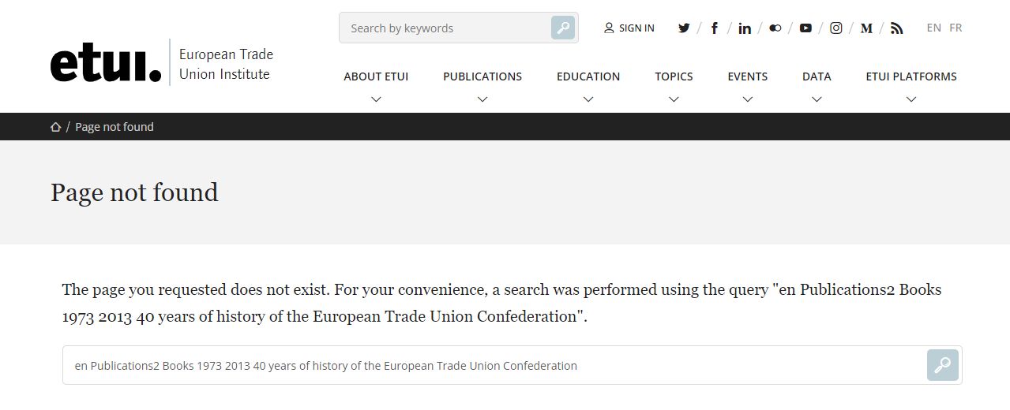The image size is (1010, 410).
Task: Open the Facebook social icon
Action: click(x=714, y=28)
